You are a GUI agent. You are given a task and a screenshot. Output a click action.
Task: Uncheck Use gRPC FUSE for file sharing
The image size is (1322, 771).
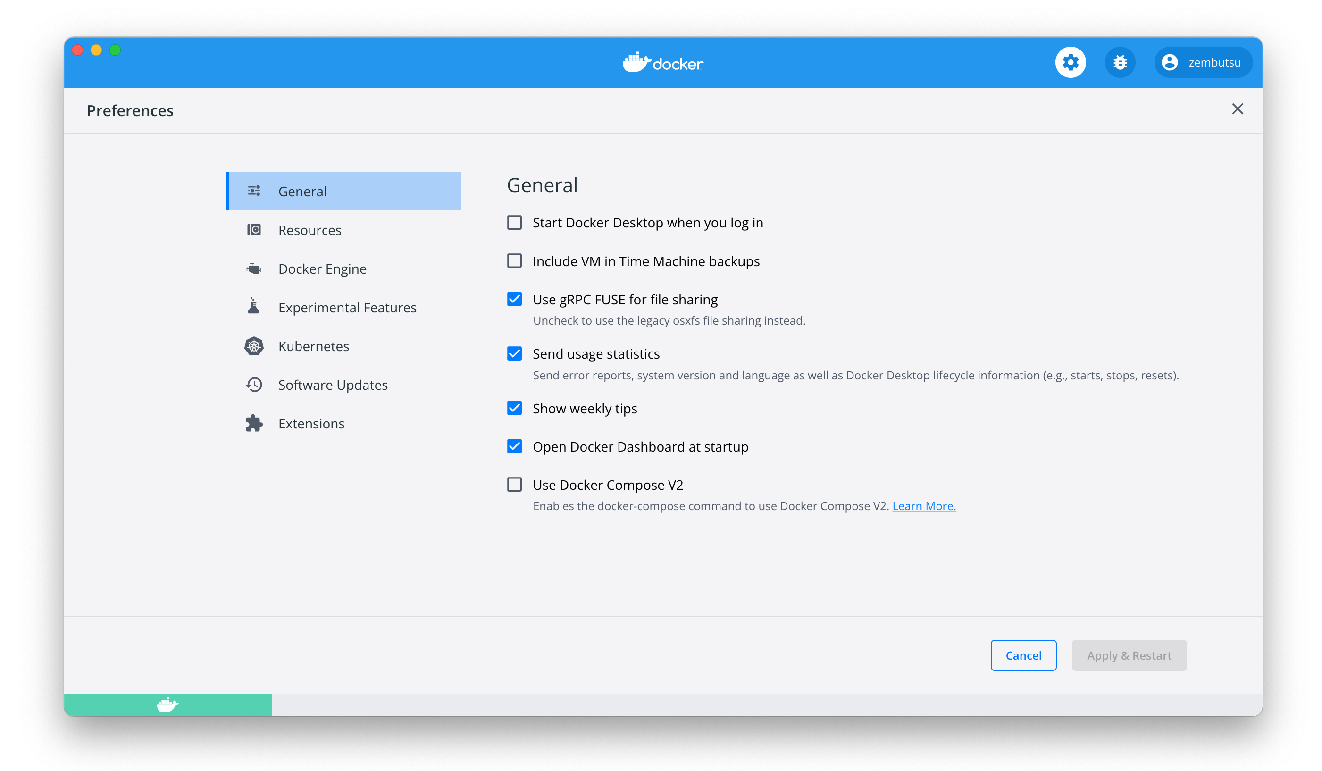[x=514, y=299]
